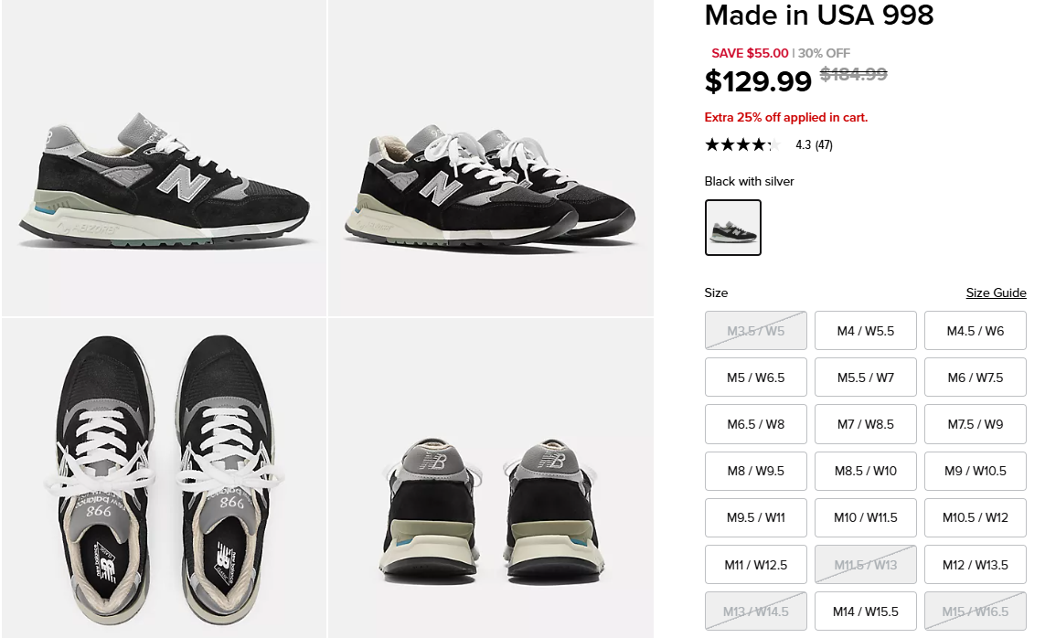View the angled pair shoe image
This screenshot has height=638, width=1045.
pyautogui.click(x=491, y=158)
